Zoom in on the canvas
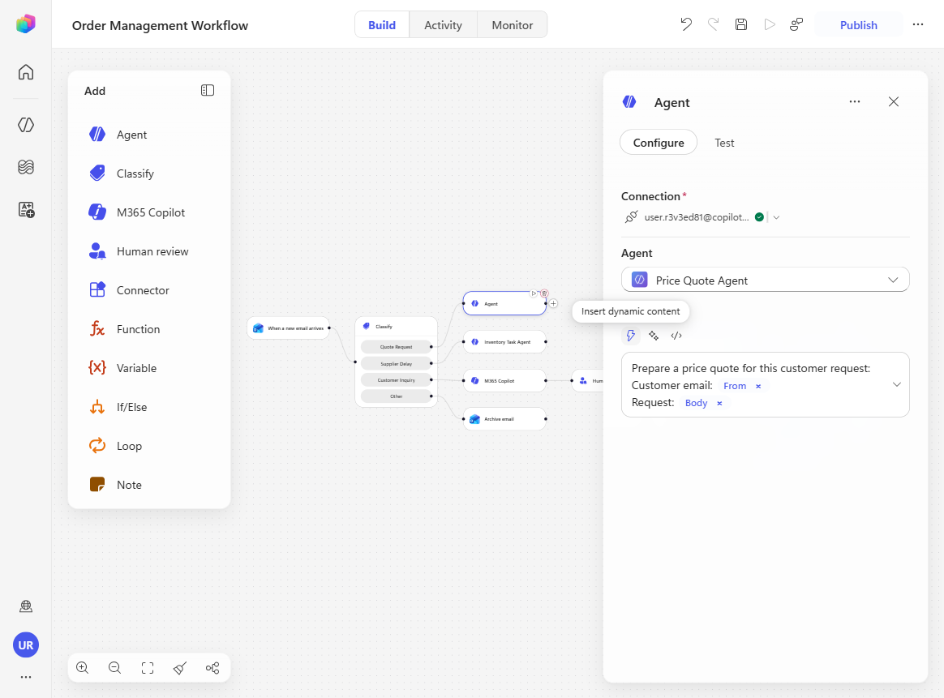This screenshot has height=698, width=944. point(83,668)
